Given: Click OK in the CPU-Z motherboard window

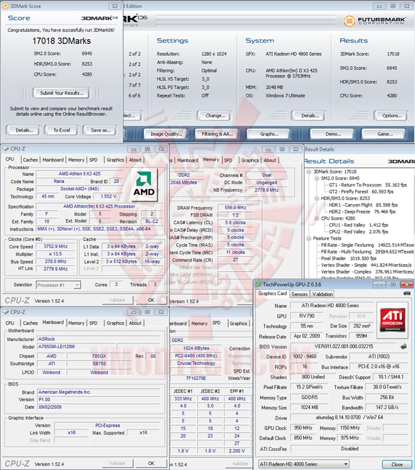Looking at the screenshot, I should [151, 464].
